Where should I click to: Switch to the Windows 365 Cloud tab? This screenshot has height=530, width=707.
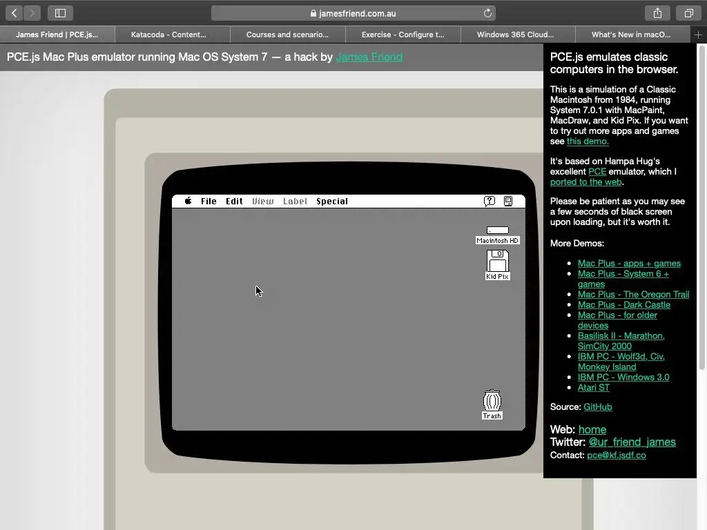(518, 35)
